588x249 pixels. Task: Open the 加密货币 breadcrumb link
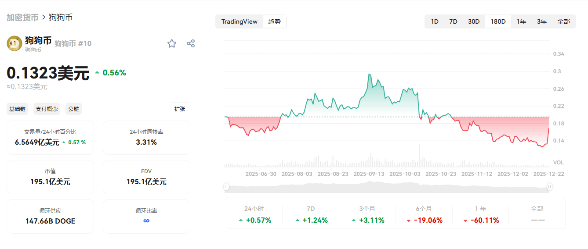22,18
